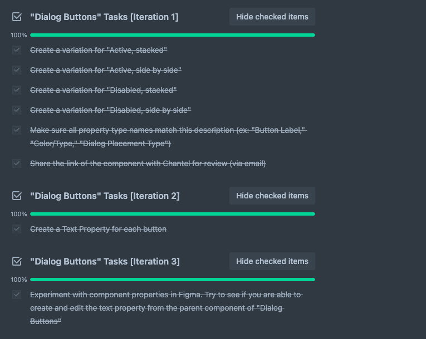Image resolution: width=426 pixels, height=339 pixels.
Task: Uncheck "Disabled, stacked" variation checkbox
Action: [17, 90]
